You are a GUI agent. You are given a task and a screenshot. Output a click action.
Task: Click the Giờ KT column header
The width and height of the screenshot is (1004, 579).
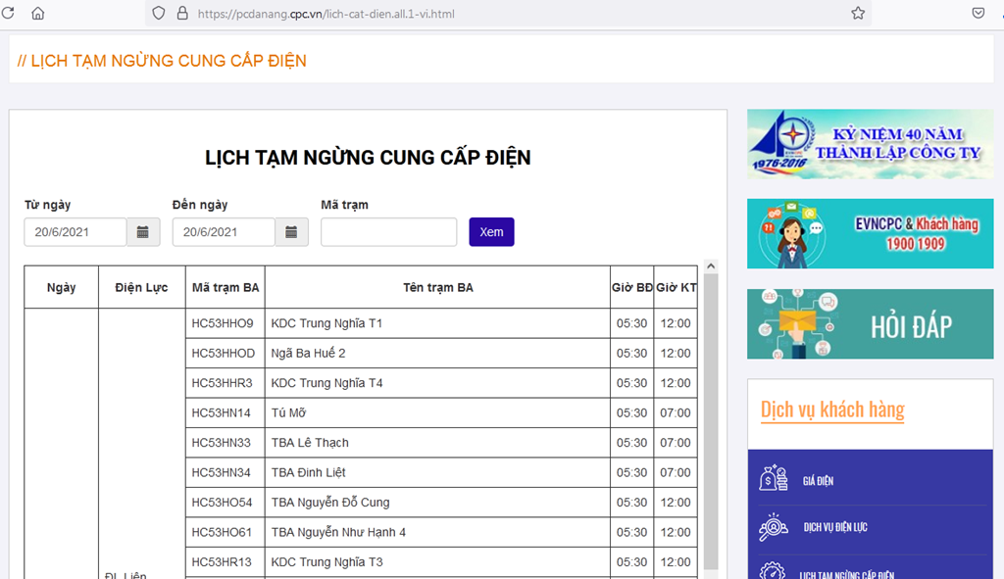click(x=677, y=287)
